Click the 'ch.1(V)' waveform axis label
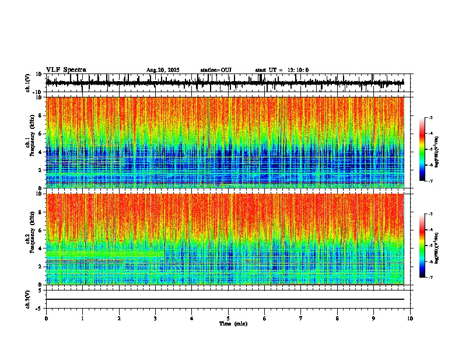The height and width of the screenshot is (357, 462). click(x=28, y=83)
